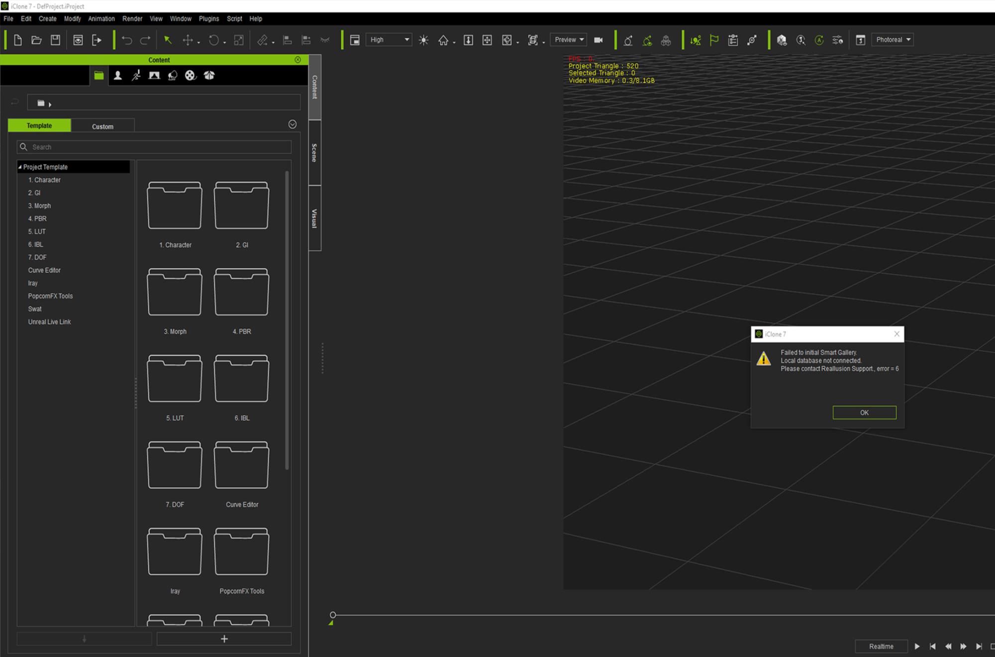Viewport: 995px width, 657px height.
Task: Redo the last action
Action: [145, 40]
